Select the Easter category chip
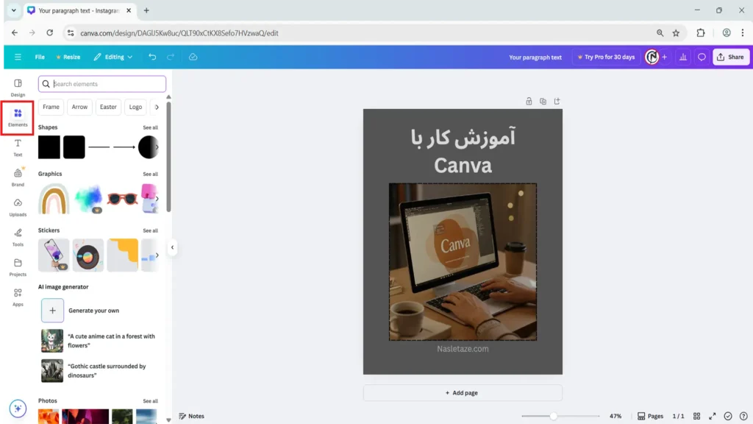The image size is (753, 424). 108,107
